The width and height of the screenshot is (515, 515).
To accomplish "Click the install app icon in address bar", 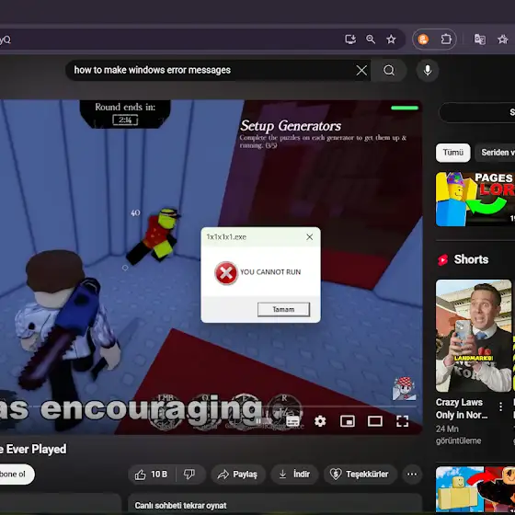I will (350, 40).
